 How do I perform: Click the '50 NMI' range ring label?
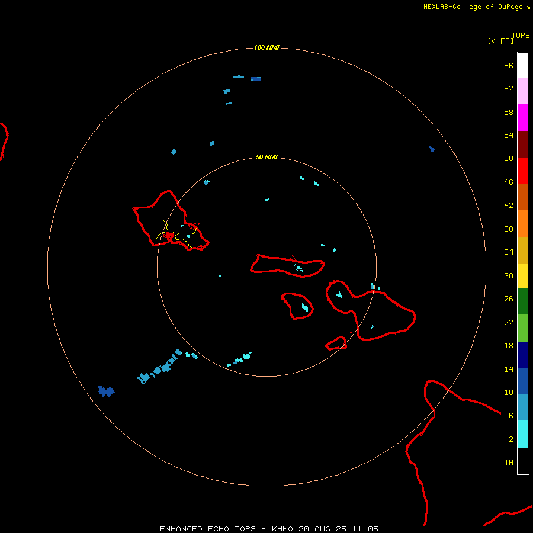click(x=266, y=157)
